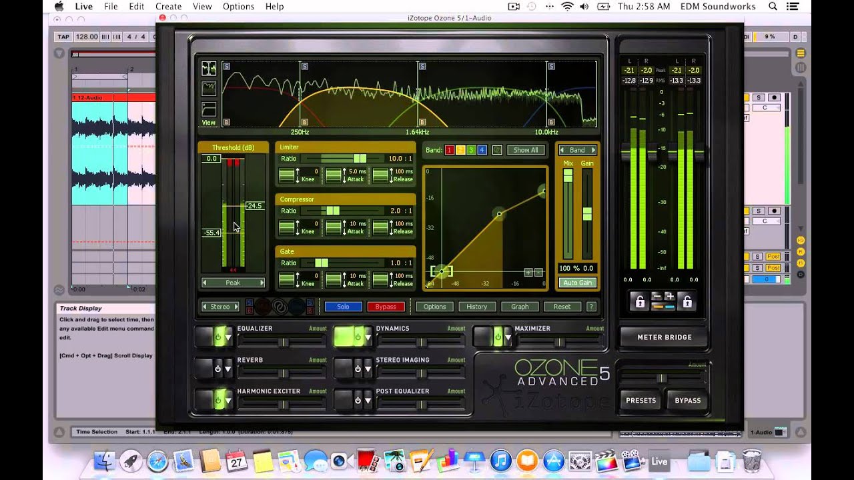This screenshot has height=480, width=854.
Task: Toggle Solo for the Dynamics module
Action: [x=343, y=307]
